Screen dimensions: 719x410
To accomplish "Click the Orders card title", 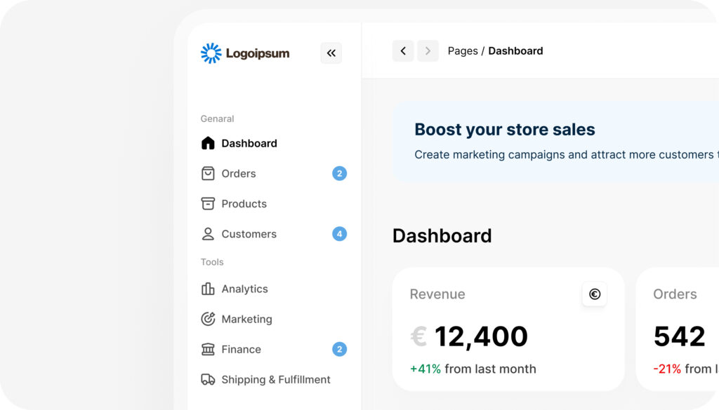I will (x=675, y=294).
